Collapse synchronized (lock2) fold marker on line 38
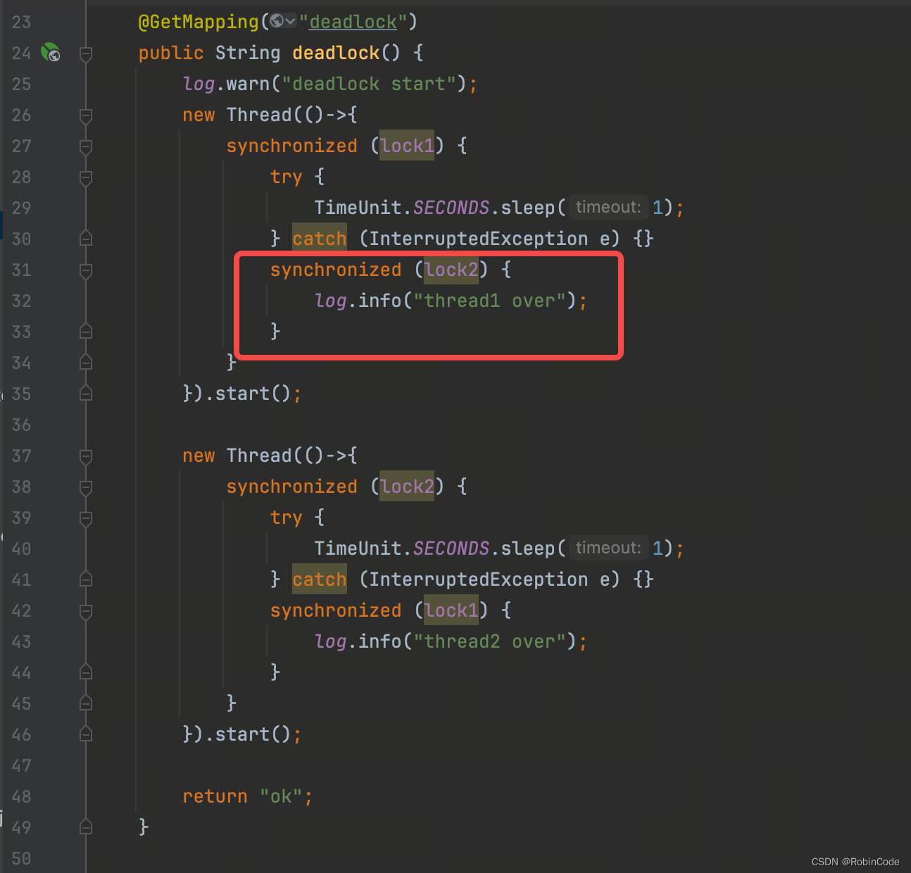Viewport: 911px width, 873px height. (x=86, y=487)
